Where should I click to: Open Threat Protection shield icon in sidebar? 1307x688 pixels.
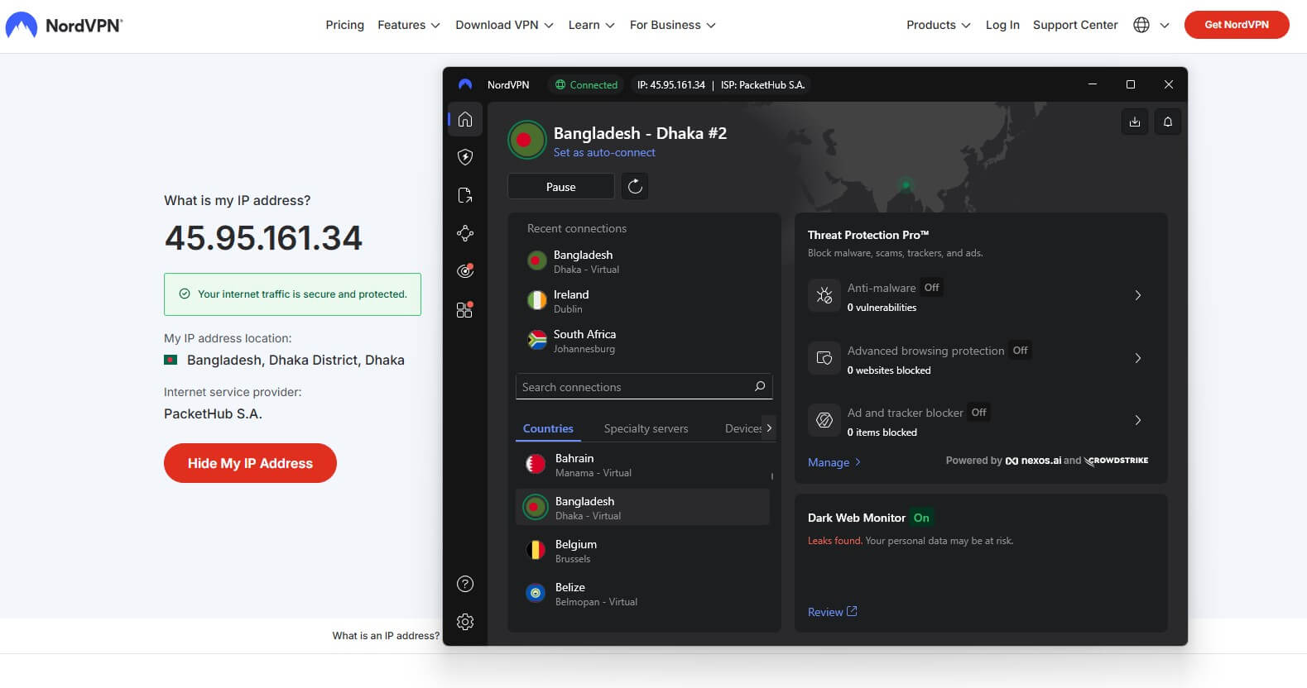click(465, 157)
